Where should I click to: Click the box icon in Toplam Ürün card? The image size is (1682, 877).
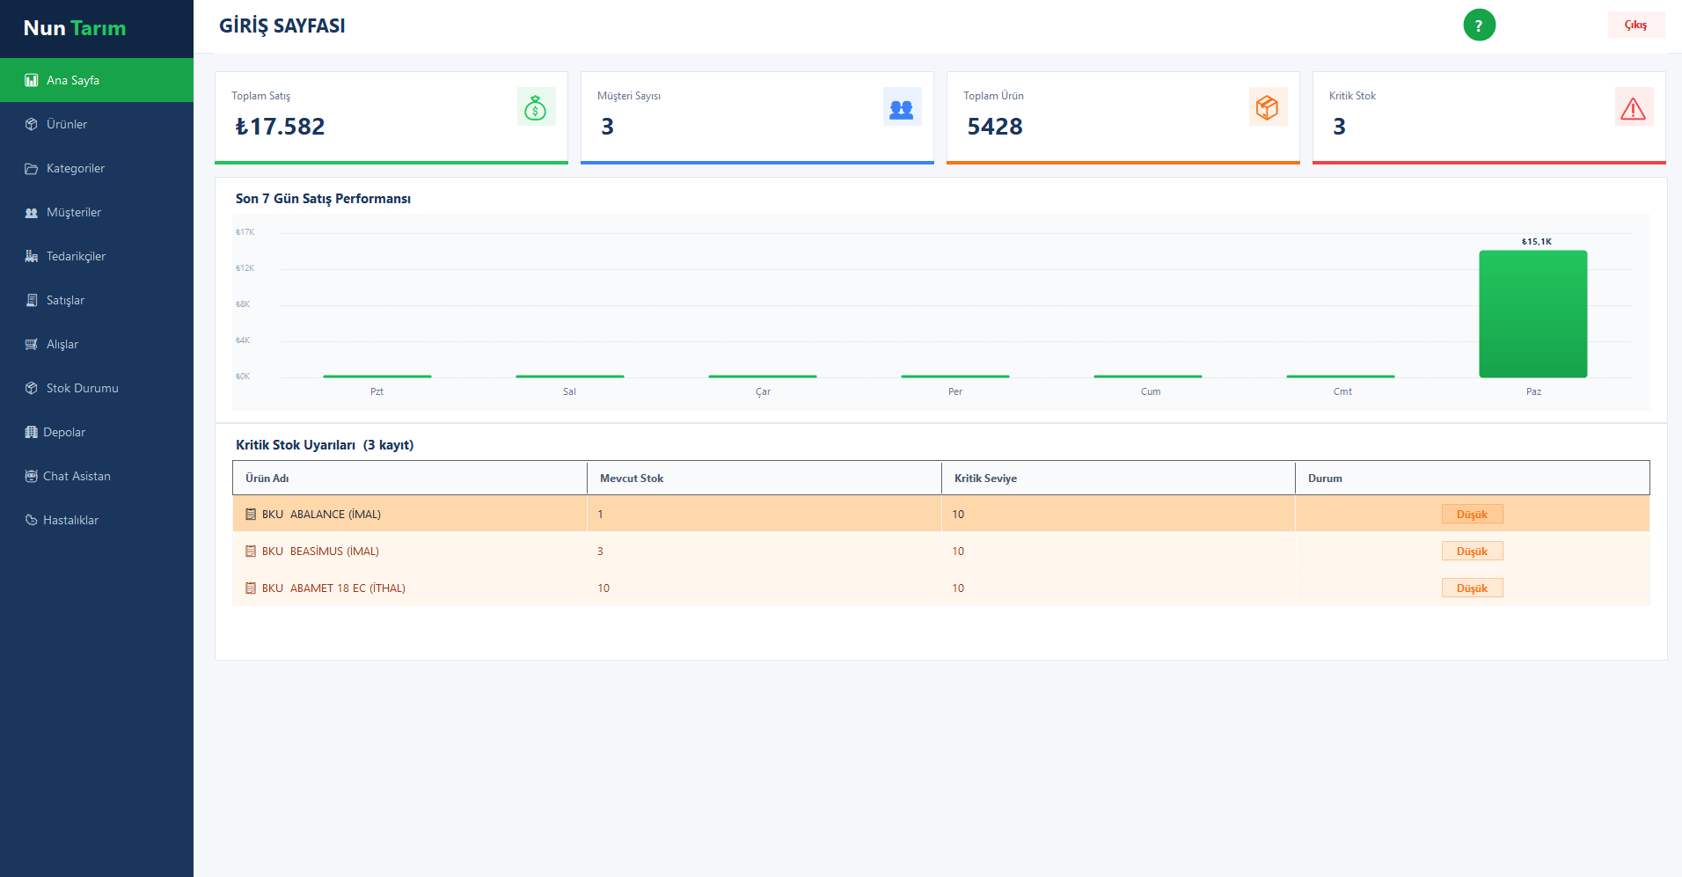click(1268, 107)
